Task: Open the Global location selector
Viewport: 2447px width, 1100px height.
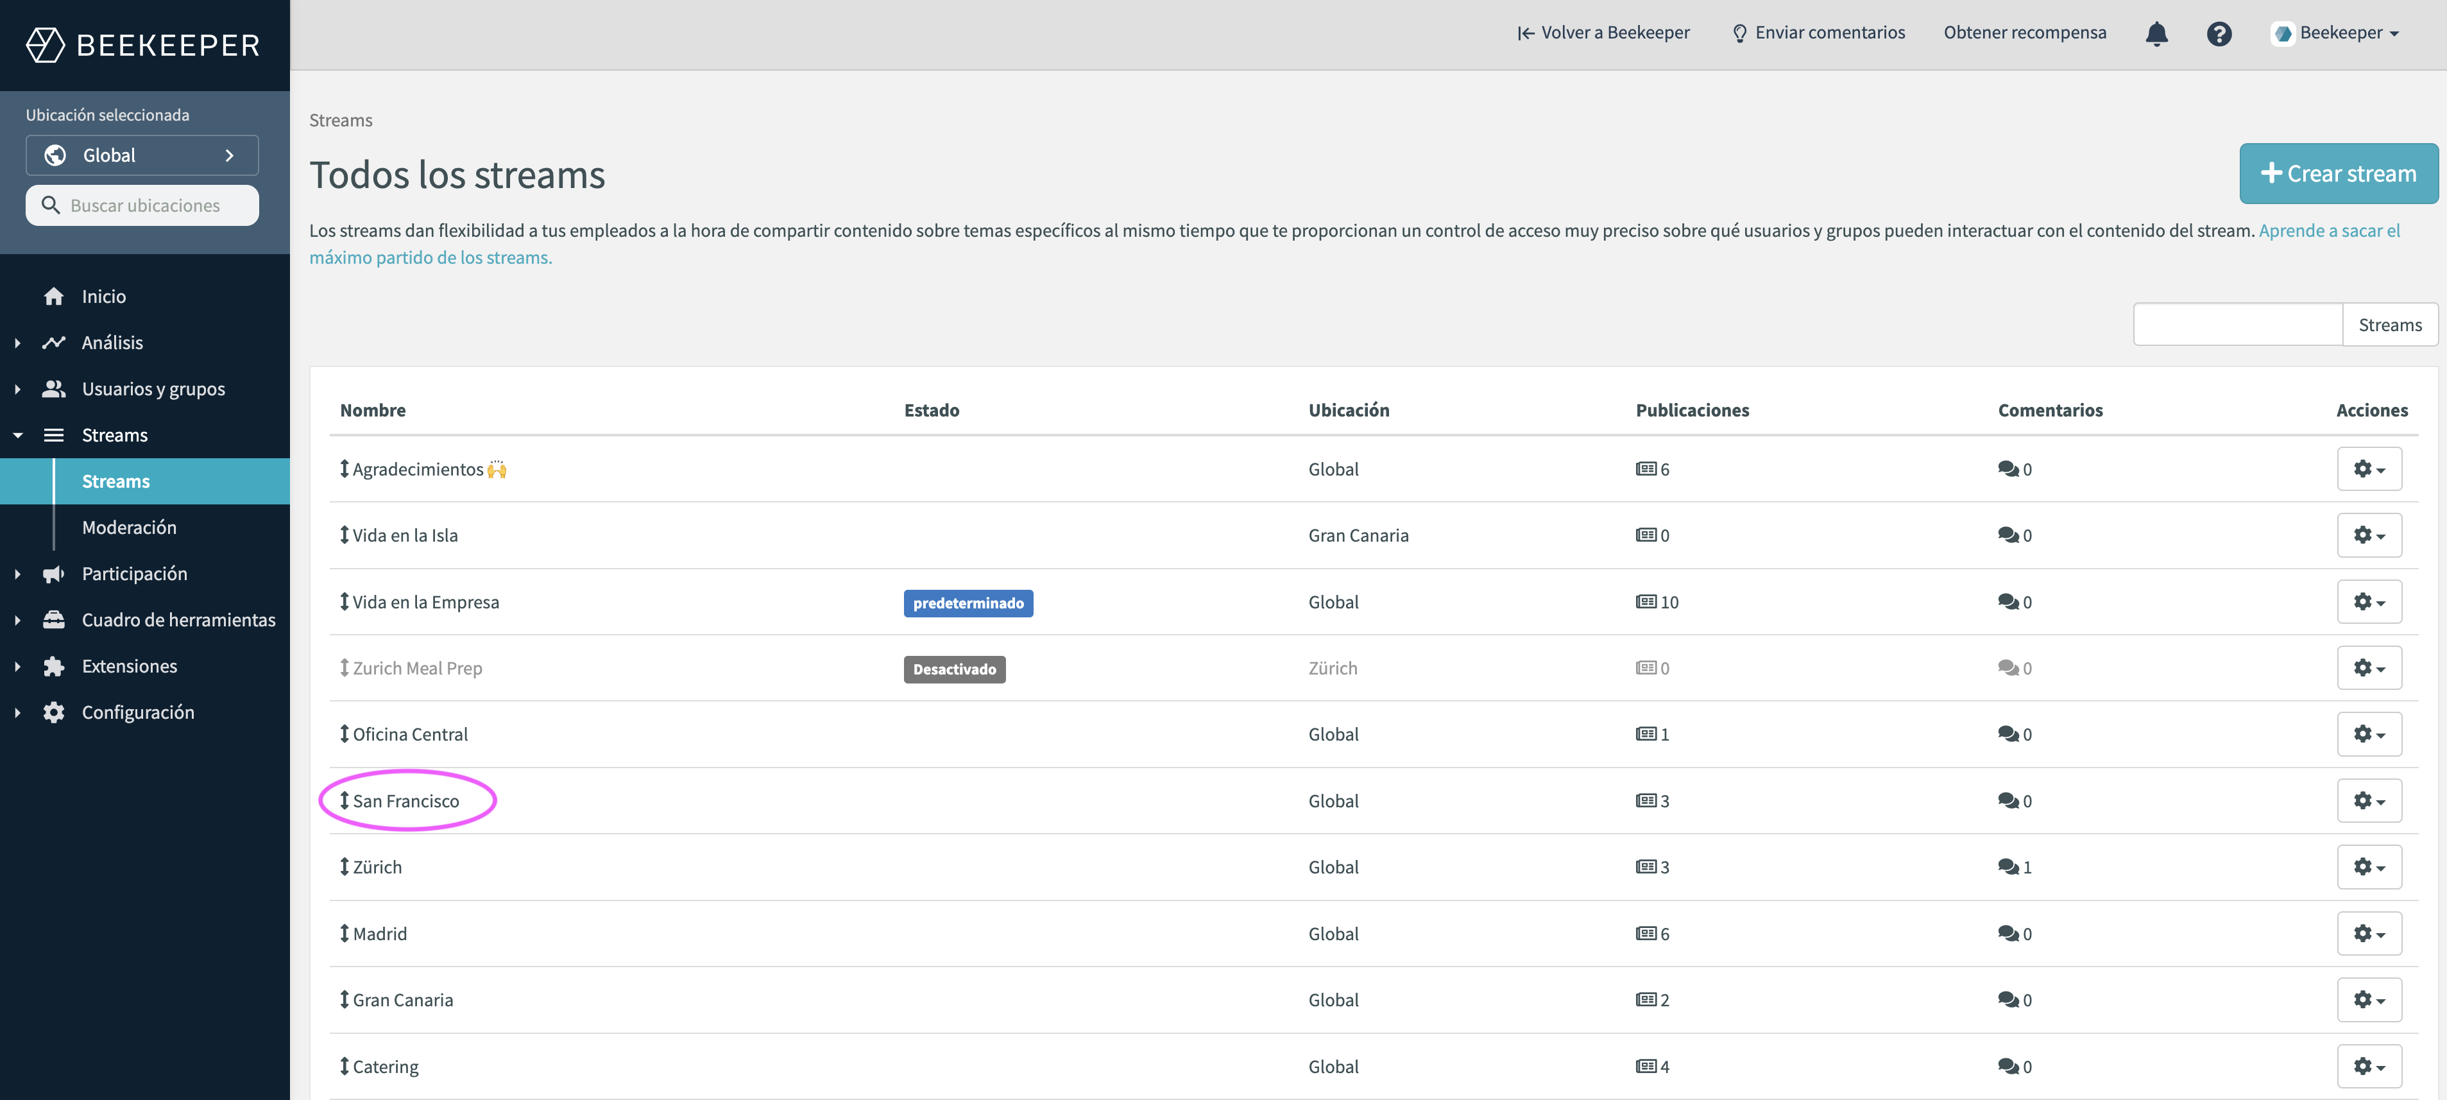Action: pyautogui.click(x=142, y=155)
